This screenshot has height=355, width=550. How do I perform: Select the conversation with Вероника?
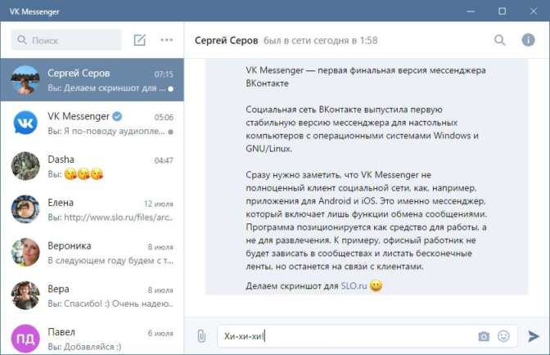pos(92,254)
